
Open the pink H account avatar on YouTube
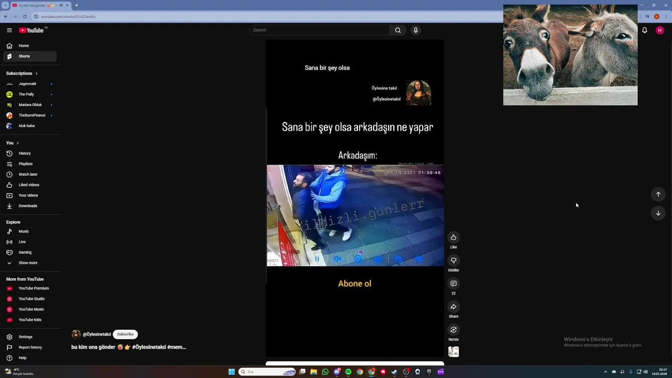pyautogui.click(x=659, y=30)
